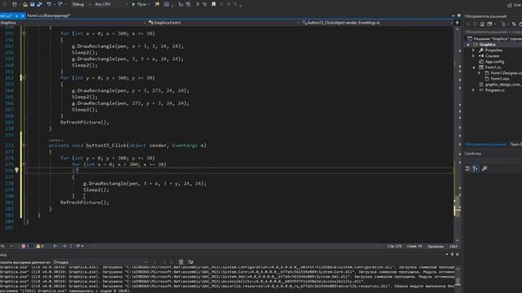
Task: Collapse the for-loop outline at line 255
Action: pyautogui.click(x=24, y=33)
